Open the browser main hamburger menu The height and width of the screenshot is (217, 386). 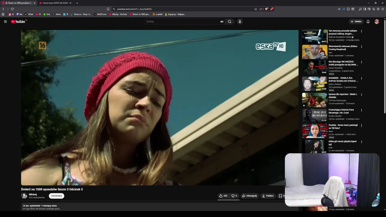(383, 9)
